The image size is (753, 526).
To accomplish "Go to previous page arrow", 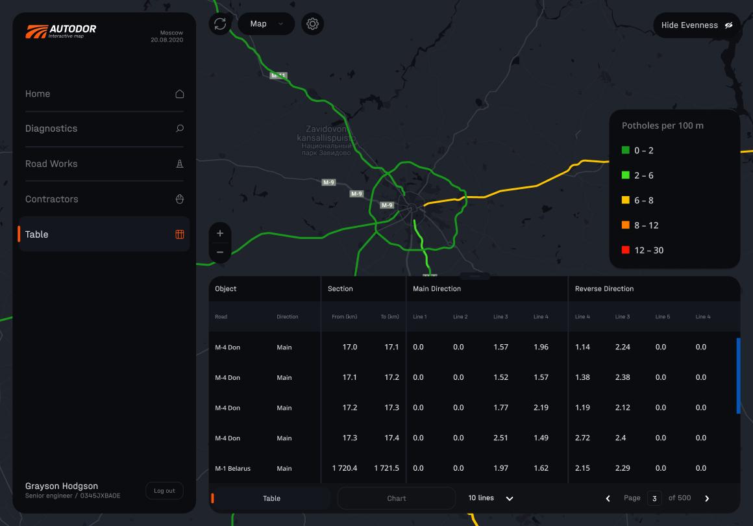I will coord(608,499).
